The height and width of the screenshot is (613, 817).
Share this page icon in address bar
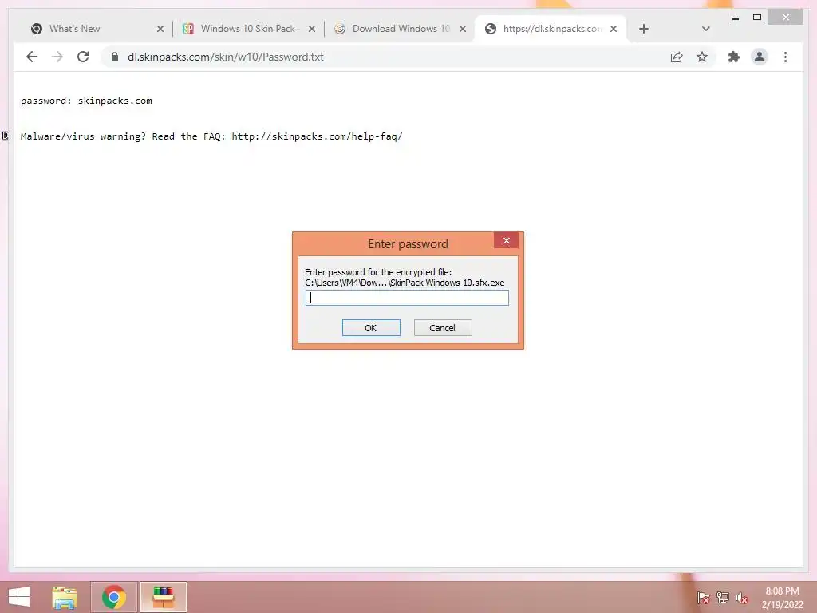pos(677,57)
